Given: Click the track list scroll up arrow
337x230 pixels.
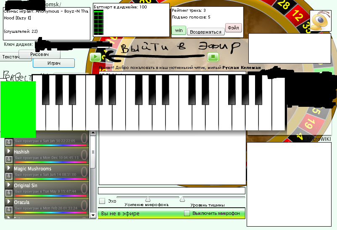Looking at the screenshot, I should (x=93, y=133).
